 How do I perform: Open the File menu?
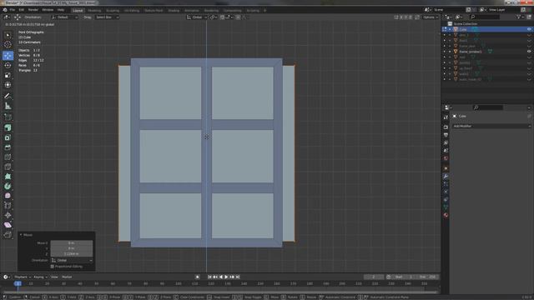(13, 10)
